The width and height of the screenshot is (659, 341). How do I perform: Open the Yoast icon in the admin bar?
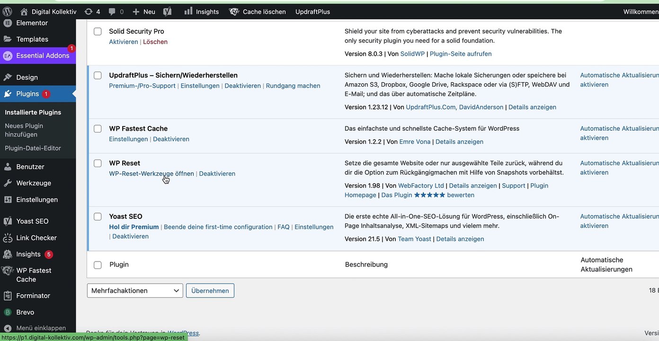click(x=167, y=11)
